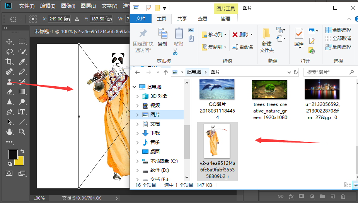
Task: Click the delete layer trash icon
Action: [343, 196]
